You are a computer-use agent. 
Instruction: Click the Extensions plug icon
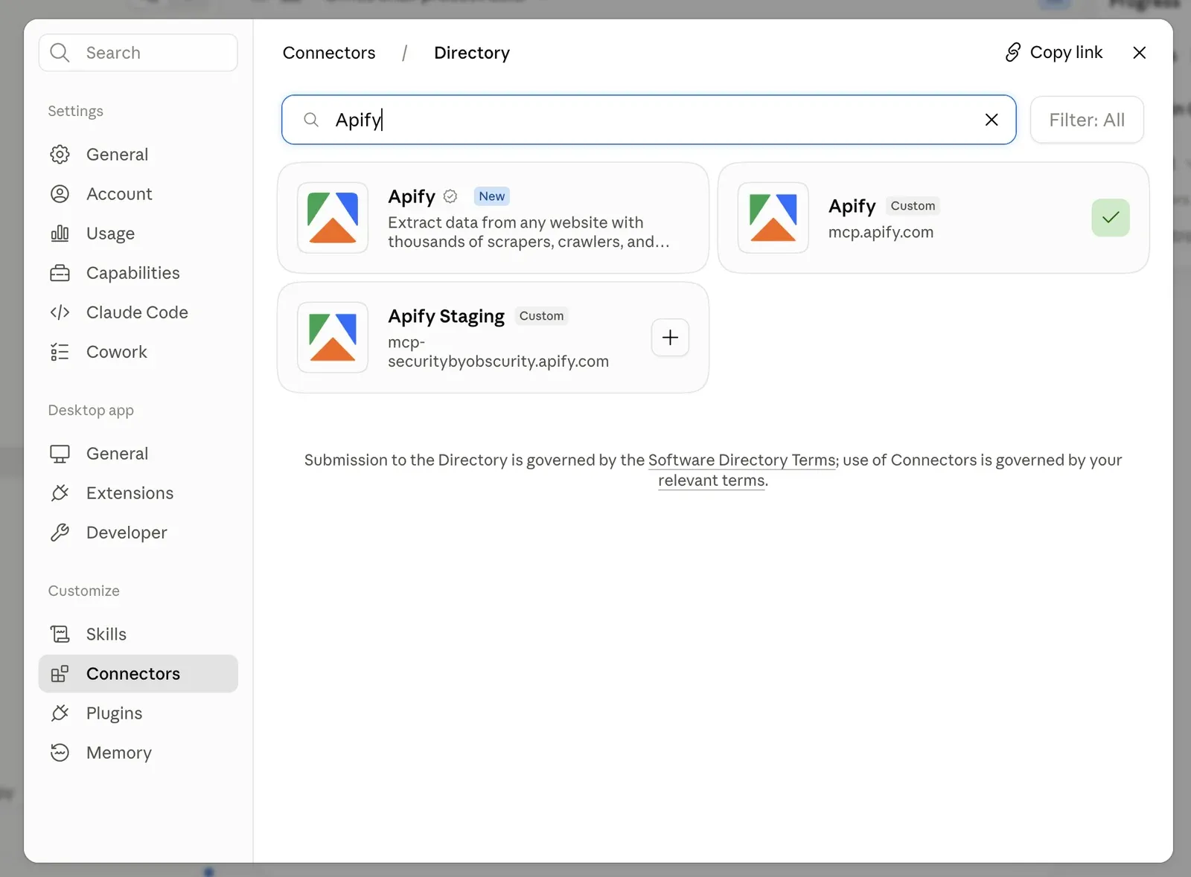[x=60, y=493]
